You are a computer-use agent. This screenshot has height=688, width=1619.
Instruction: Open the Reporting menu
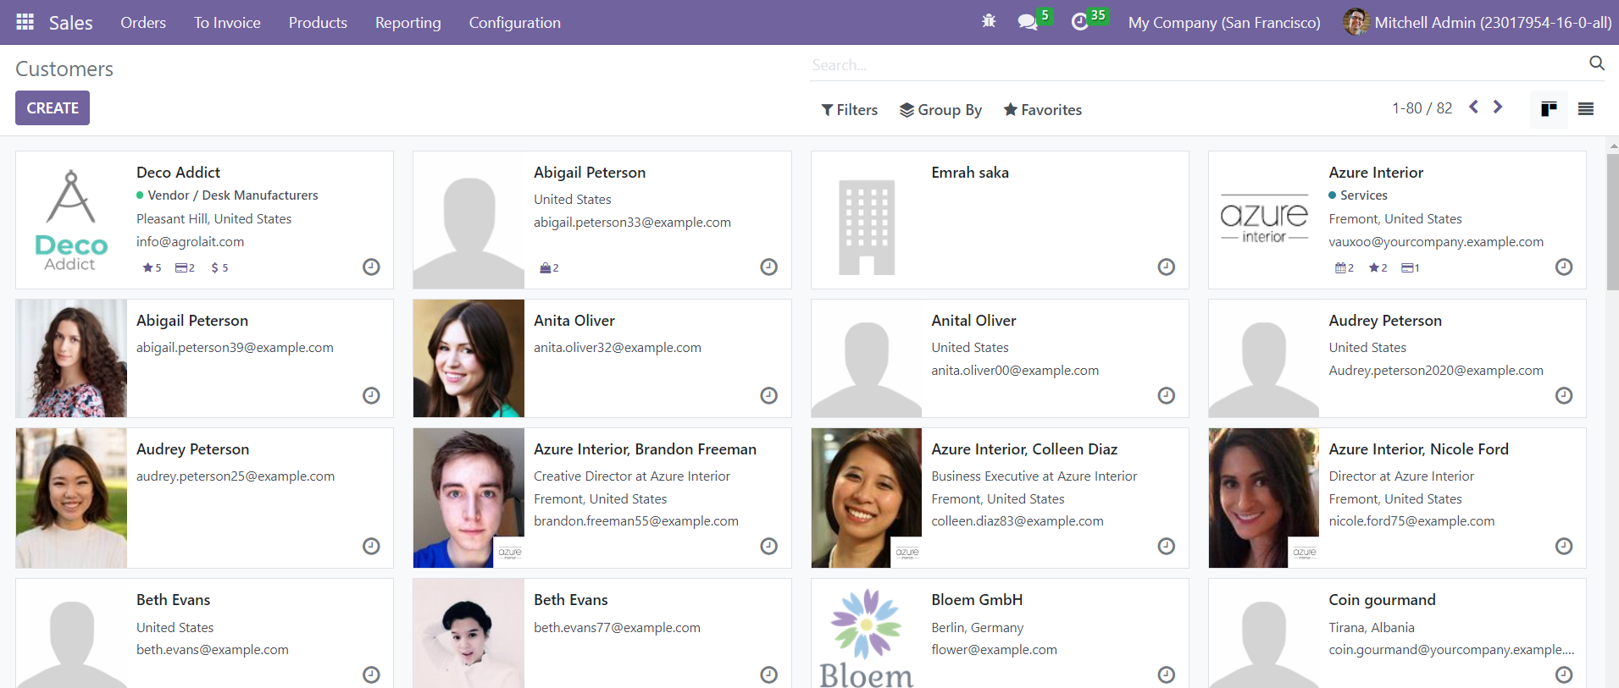(x=408, y=23)
